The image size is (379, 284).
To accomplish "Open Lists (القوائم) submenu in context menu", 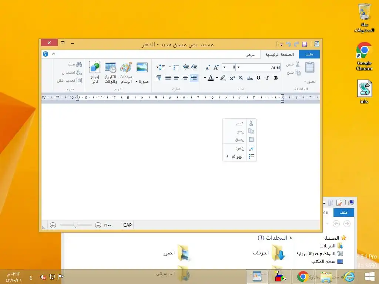I will coord(239,156).
